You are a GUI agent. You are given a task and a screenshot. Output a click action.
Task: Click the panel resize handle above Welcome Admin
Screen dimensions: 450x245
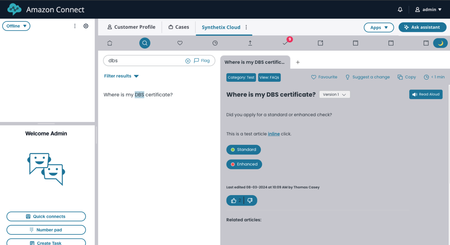pos(46,124)
